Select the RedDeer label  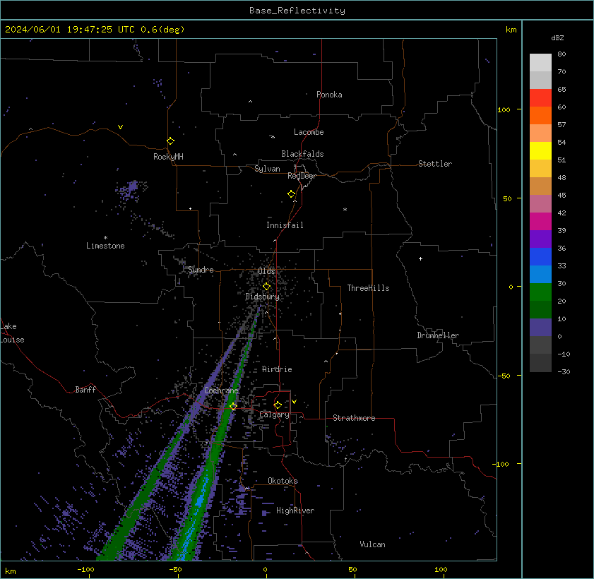pyautogui.click(x=302, y=176)
